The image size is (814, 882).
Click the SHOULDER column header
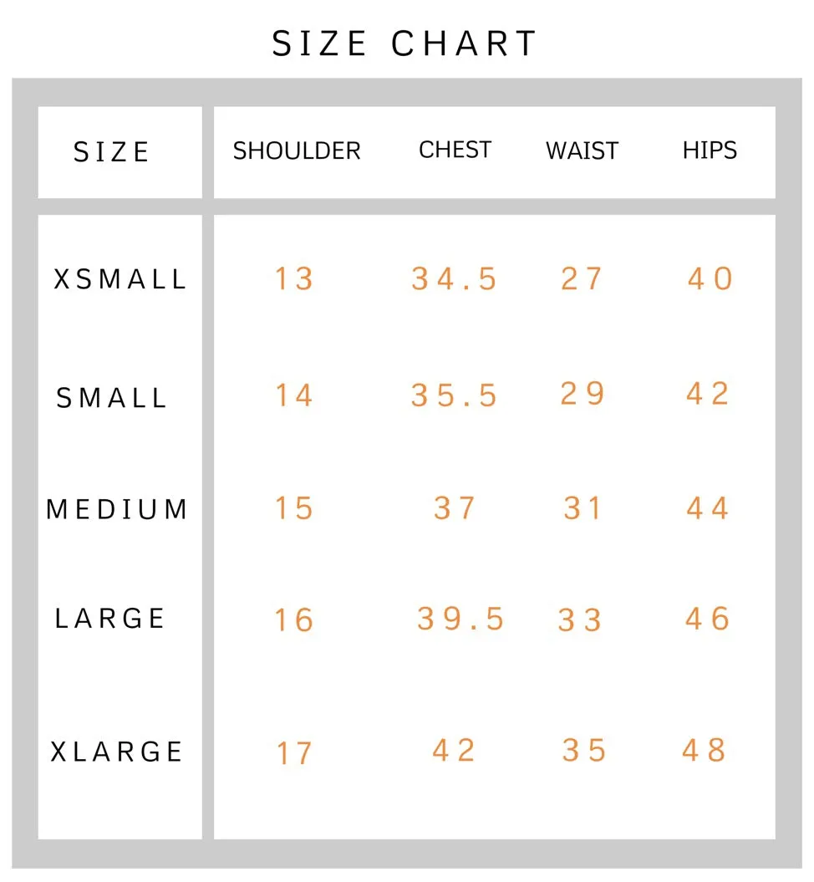[297, 150]
